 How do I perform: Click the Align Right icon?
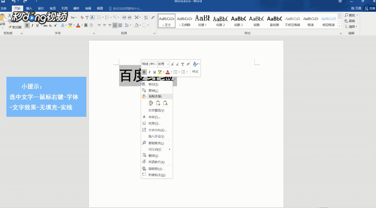point(110,25)
